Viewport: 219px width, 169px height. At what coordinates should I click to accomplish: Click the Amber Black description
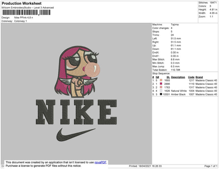tap(178, 94)
